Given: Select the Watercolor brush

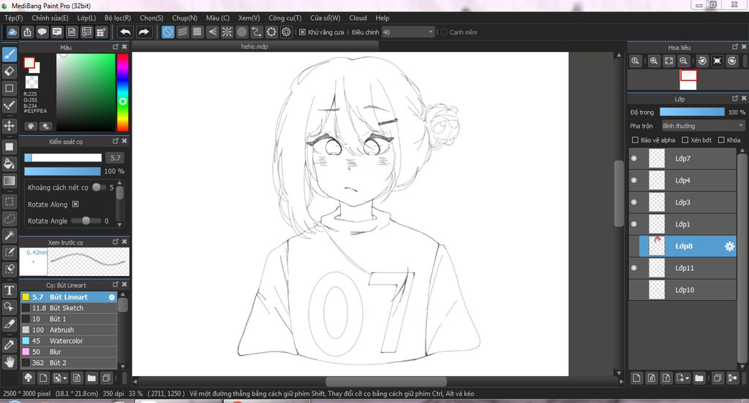Looking at the screenshot, I should [69, 341].
